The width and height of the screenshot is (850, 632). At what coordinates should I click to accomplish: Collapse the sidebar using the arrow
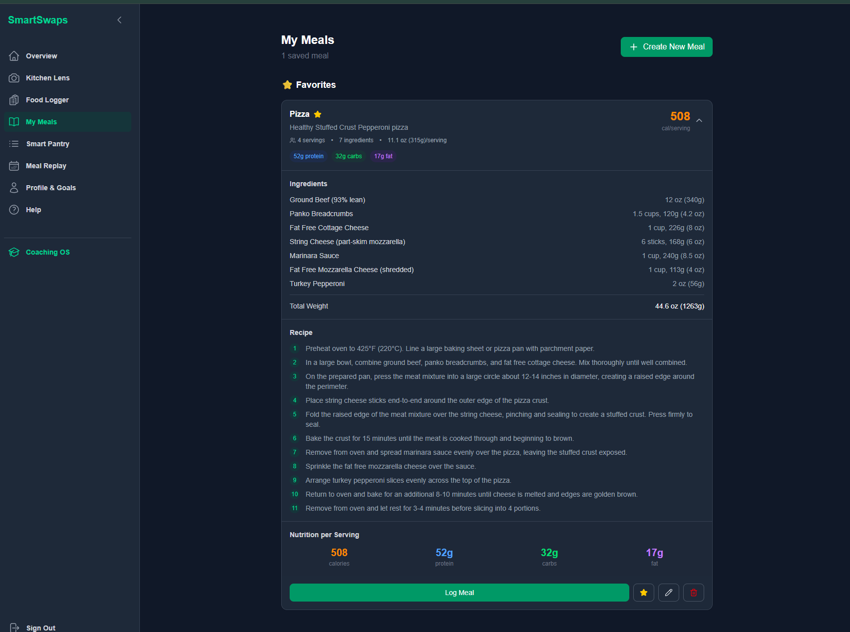pyautogui.click(x=119, y=20)
